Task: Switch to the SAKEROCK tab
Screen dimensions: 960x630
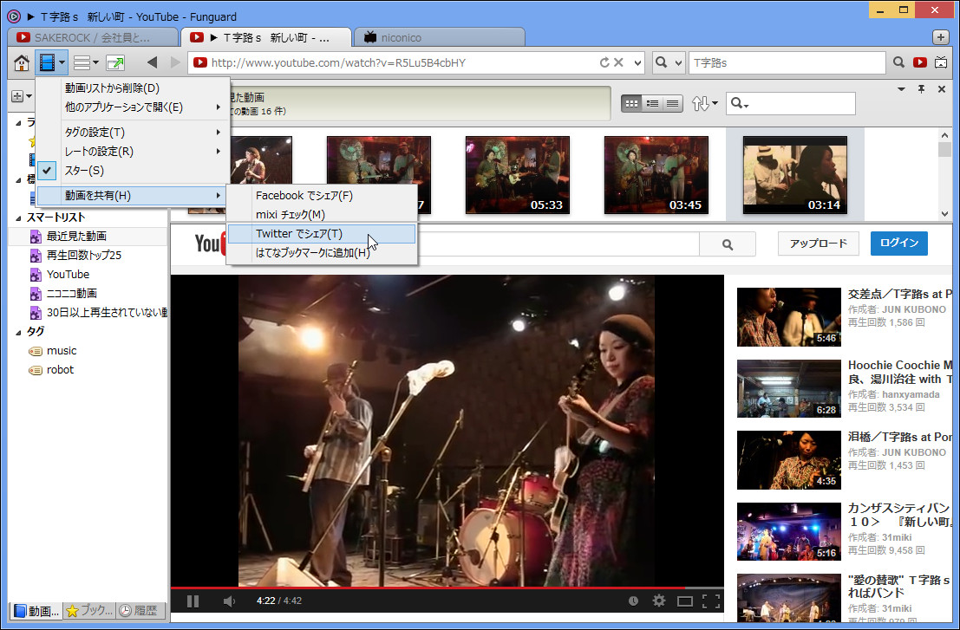Action: tap(92, 37)
